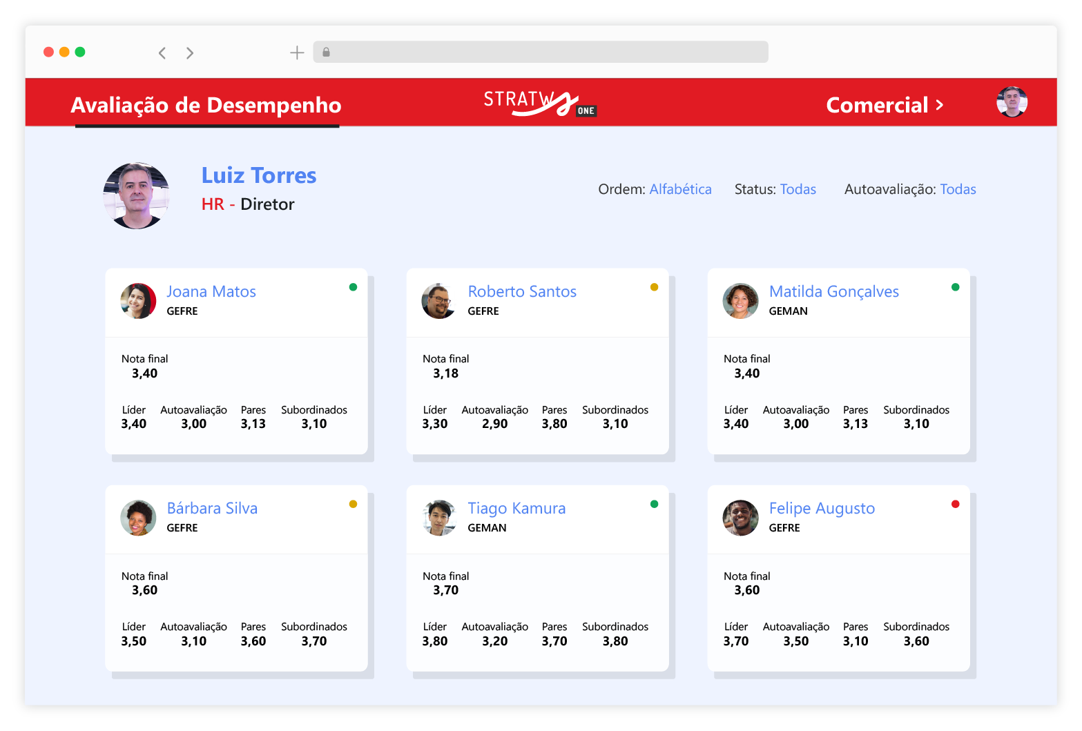The image size is (1082, 731).
Task: Click Tiago Kamura's profile picture
Action: coord(439,518)
